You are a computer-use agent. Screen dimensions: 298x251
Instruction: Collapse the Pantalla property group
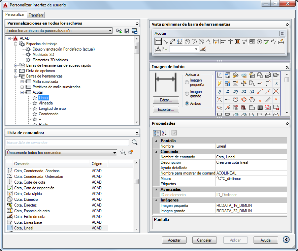coord(157,141)
